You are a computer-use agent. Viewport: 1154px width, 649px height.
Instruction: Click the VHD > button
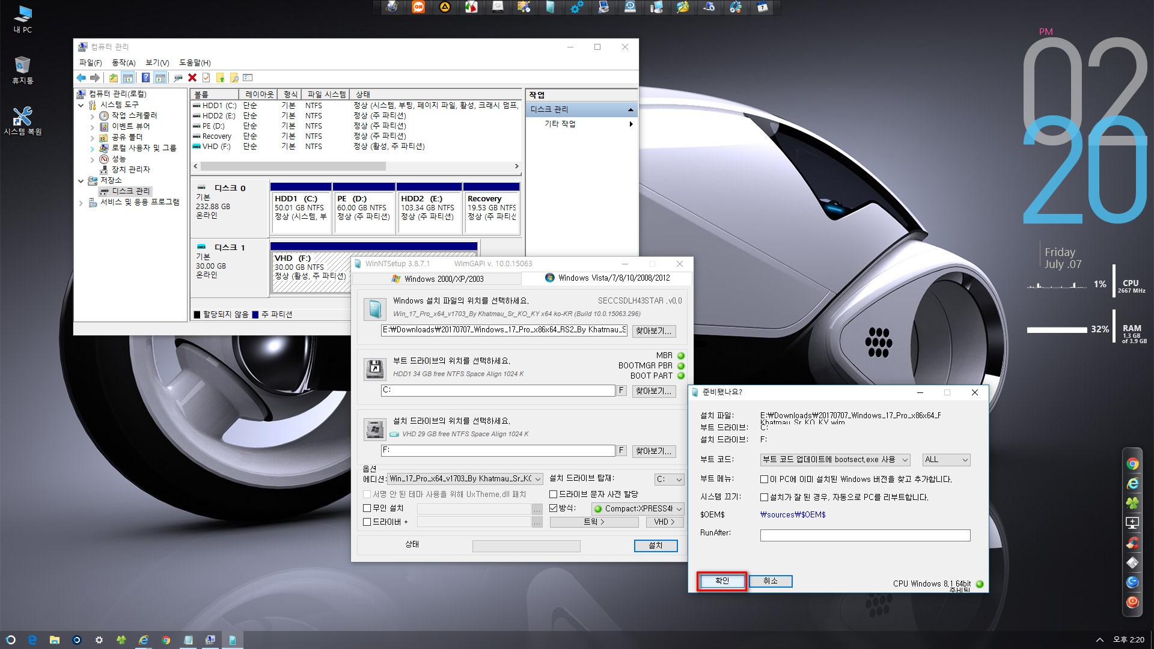665,522
